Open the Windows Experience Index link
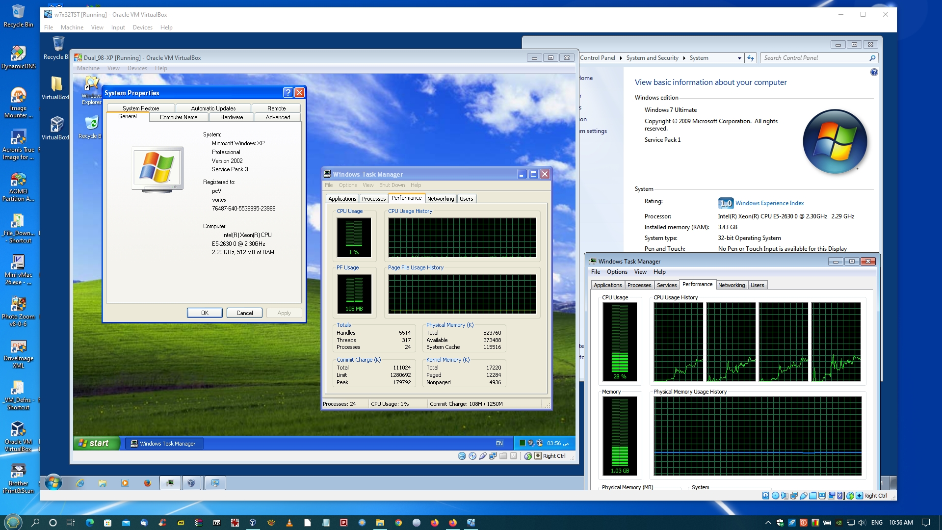 point(769,203)
